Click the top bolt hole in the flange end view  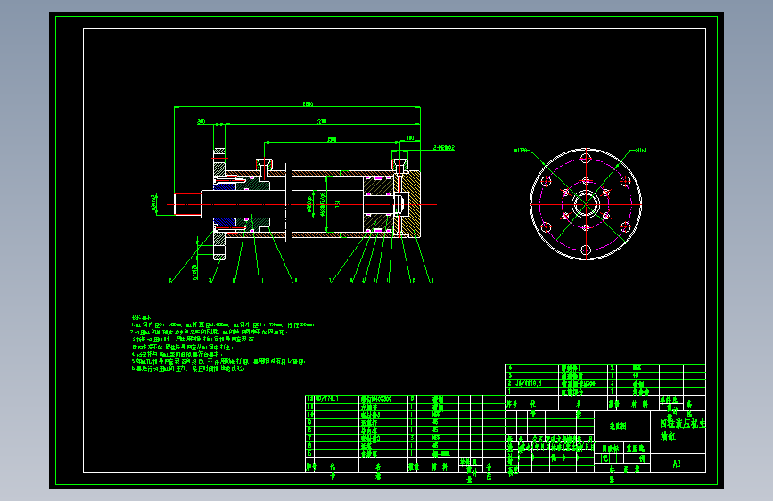pos(586,159)
